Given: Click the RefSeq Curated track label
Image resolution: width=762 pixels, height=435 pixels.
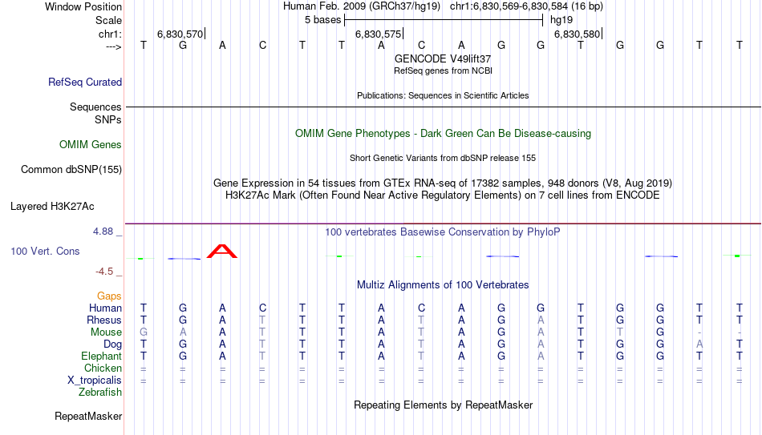Looking at the screenshot, I should click(84, 82).
